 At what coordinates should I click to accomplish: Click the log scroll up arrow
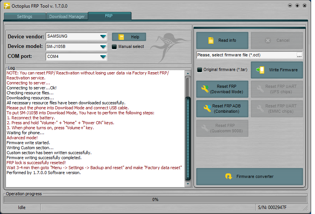pyautogui.click(x=188, y=73)
